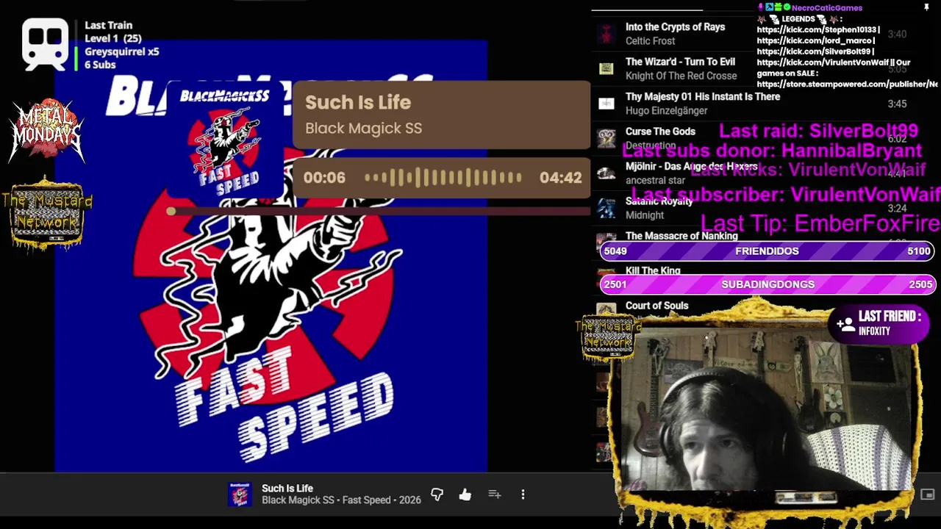Click the waveform in the now-playing widget
The image size is (941, 529).
(x=443, y=178)
